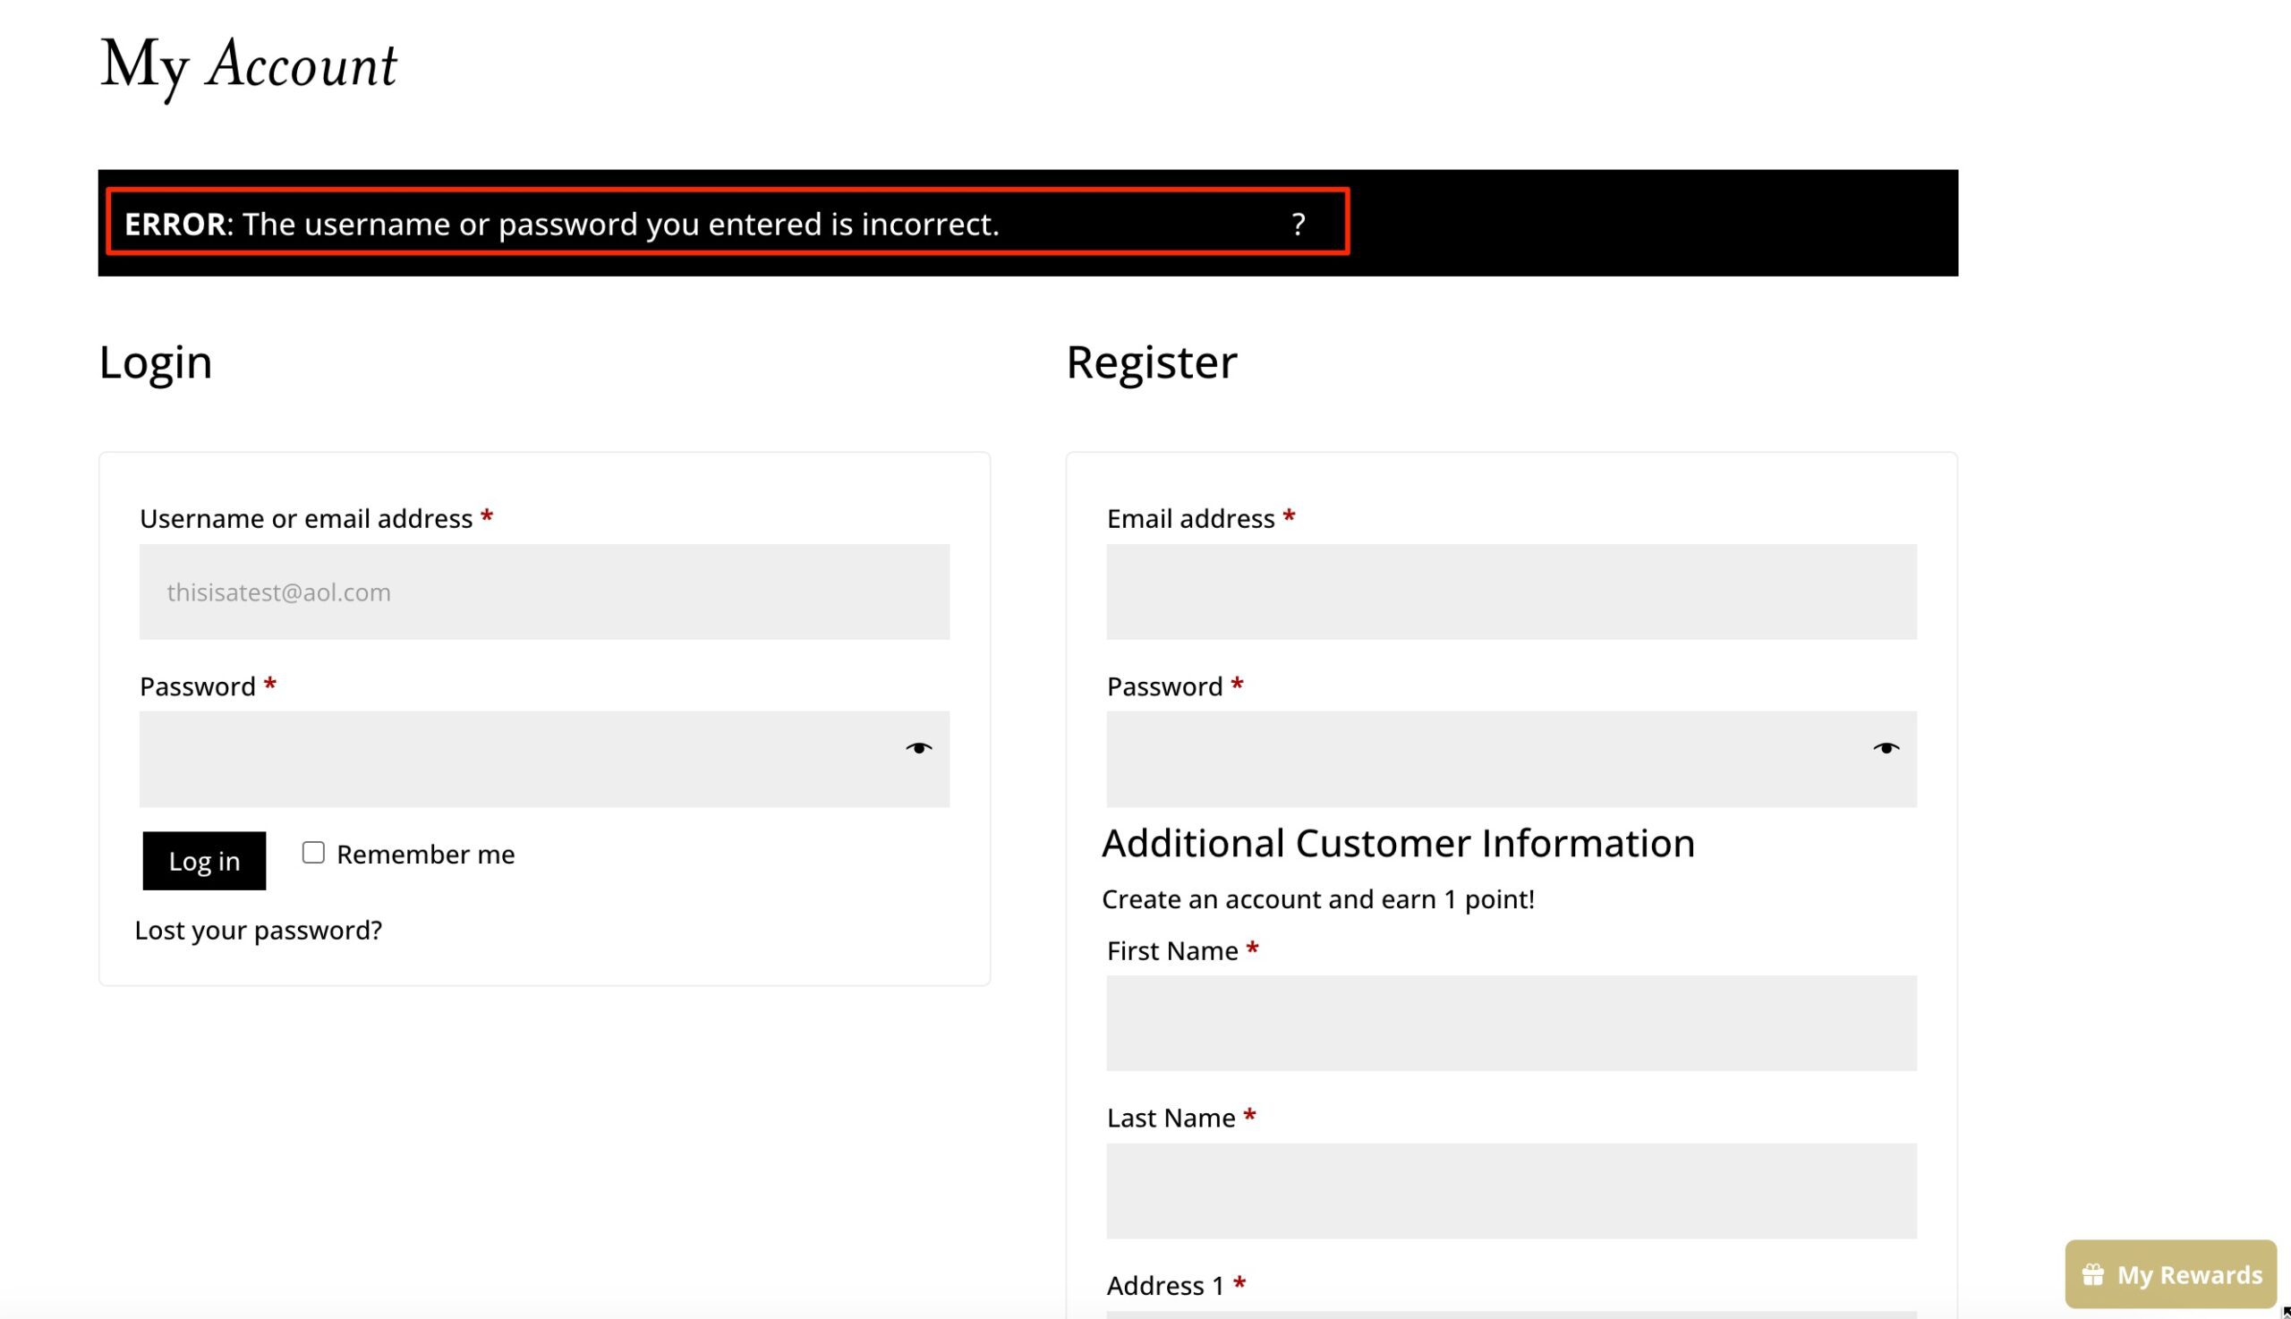Image resolution: width=2291 pixels, height=1319 pixels.
Task: Click Additional Customer Information heading
Action: click(1397, 844)
